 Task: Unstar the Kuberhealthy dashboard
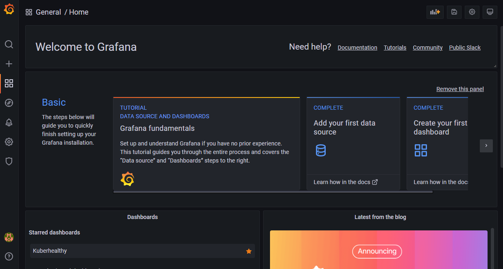249,251
